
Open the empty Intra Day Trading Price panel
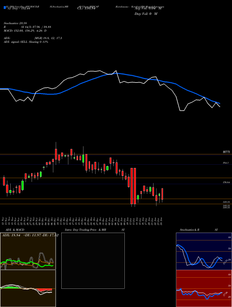click(x=93, y=260)
